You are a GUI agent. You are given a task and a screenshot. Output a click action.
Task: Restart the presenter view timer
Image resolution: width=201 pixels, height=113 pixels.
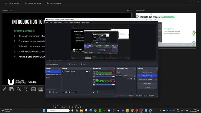(14, 11)
